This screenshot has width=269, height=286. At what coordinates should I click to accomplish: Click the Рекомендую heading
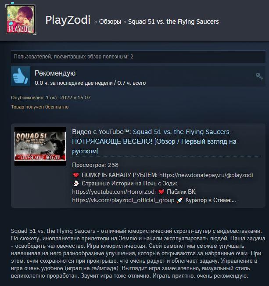click(x=55, y=73)
